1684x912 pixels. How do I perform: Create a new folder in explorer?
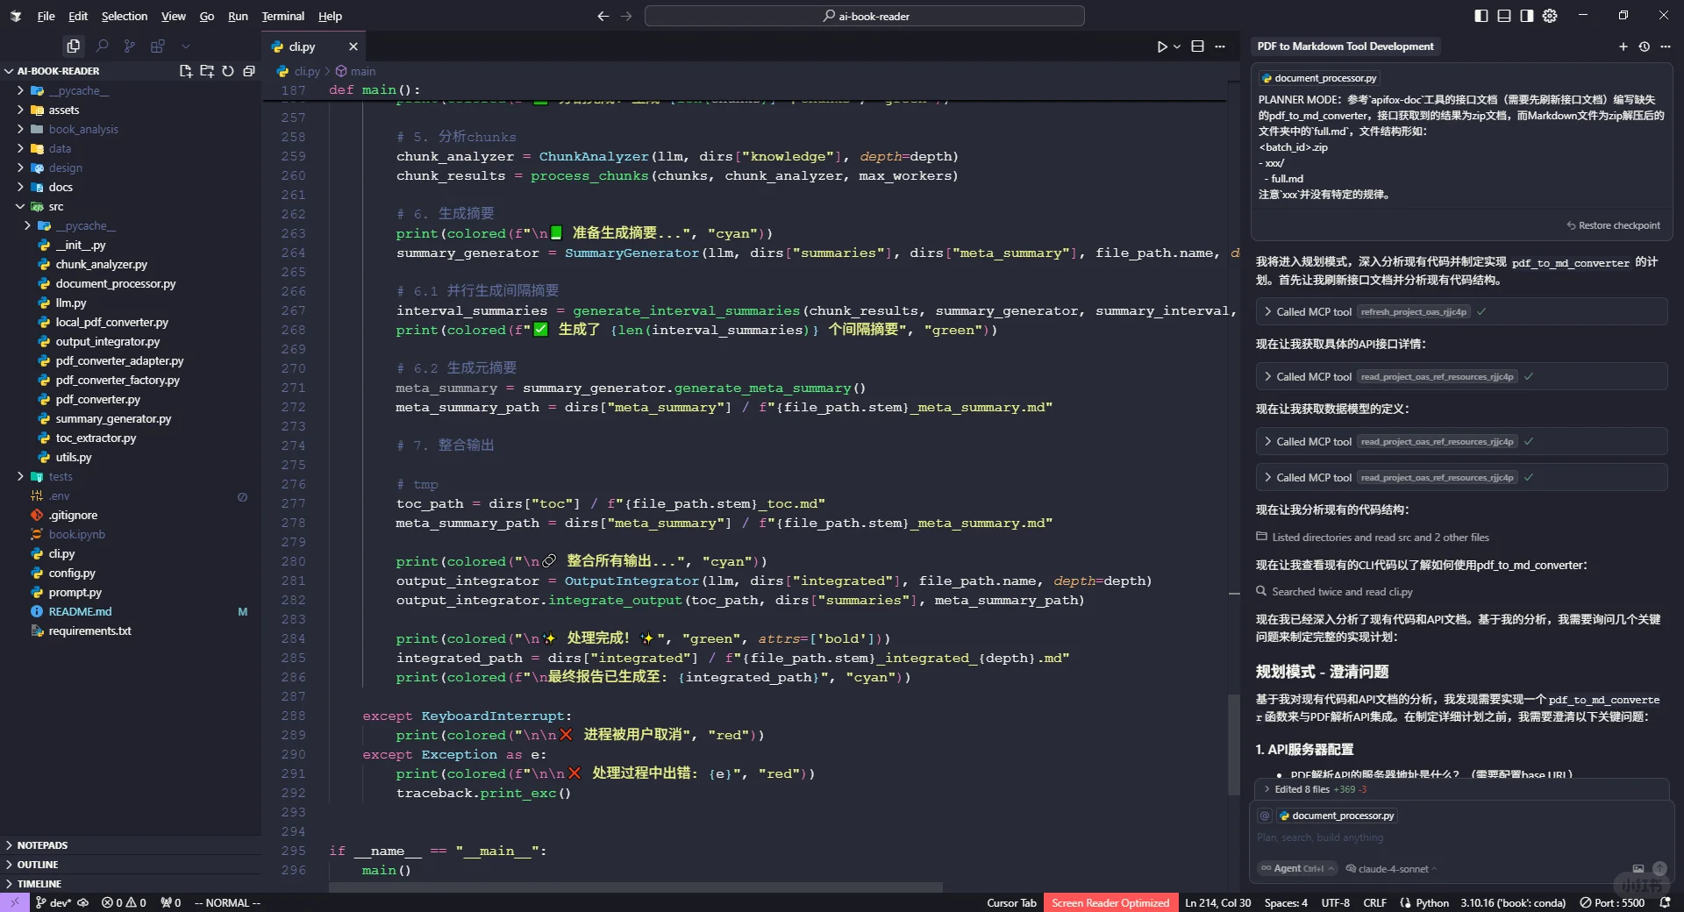pyautogui.click(x=207, y=71)
